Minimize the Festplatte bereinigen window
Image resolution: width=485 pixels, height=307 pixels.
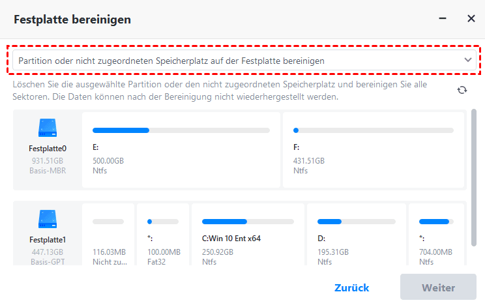click(445, 19)
